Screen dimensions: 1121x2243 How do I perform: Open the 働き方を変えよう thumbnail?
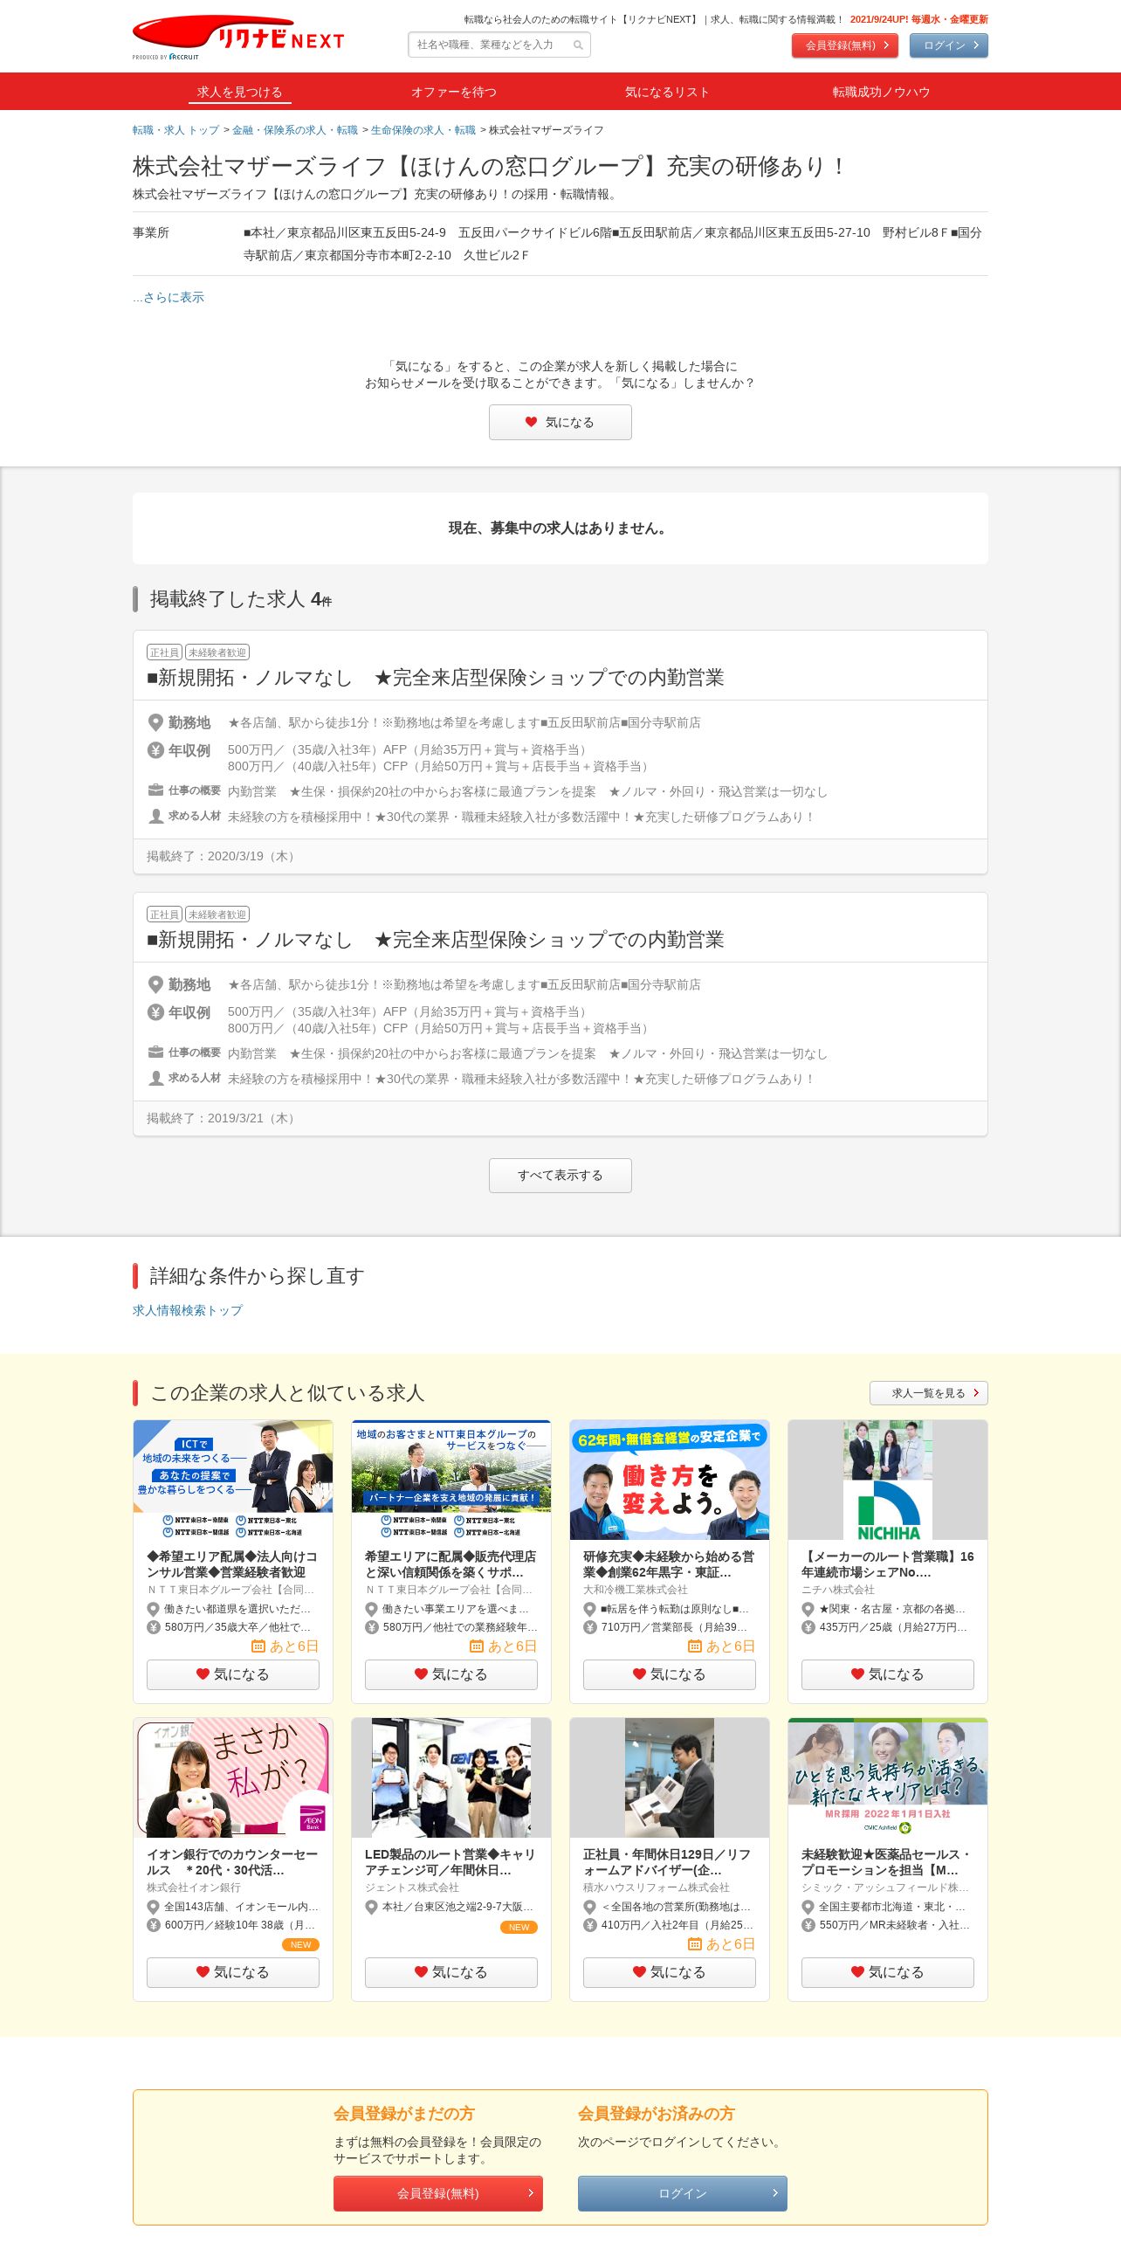click(670, 1480)
